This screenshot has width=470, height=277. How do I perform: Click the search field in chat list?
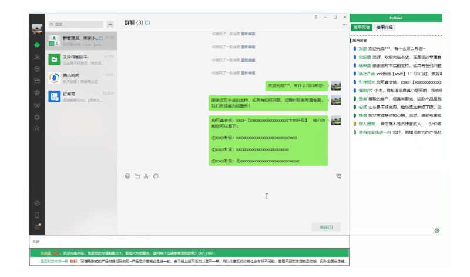pos(76,25)
